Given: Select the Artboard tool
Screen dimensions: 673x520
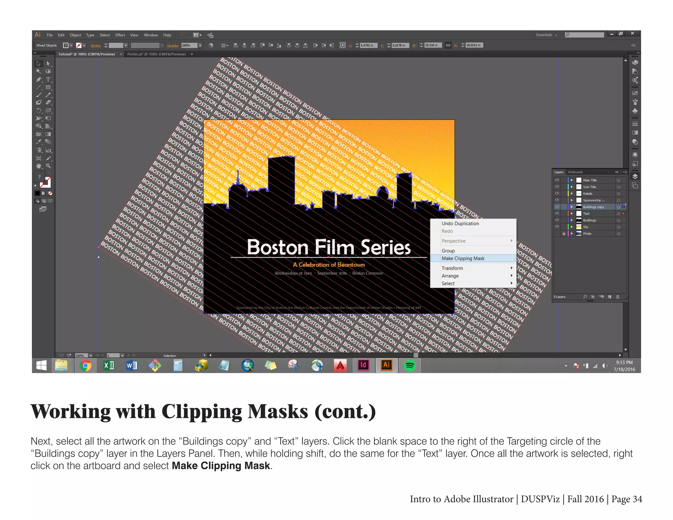Looking at the screenshot, I should click(39, 158).
